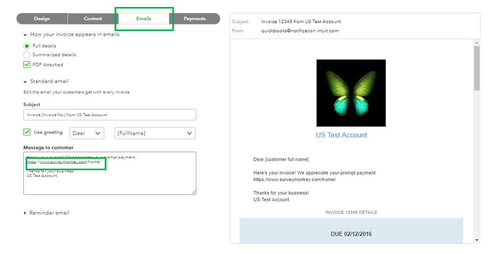Select the Emails tab
This screenshot has height=254, width=490.
(x=144, y=19)
